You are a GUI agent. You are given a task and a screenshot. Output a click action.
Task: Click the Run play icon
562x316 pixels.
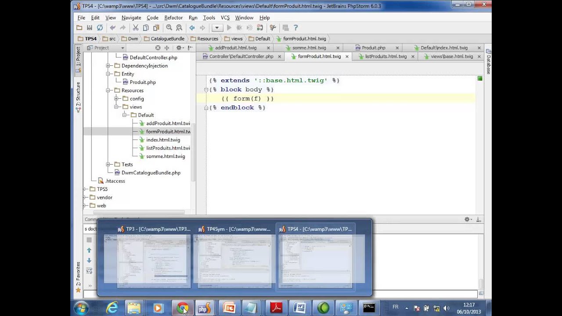tap(229, 28)
